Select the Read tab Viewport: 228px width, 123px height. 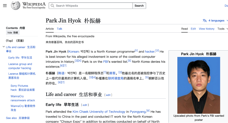(x=184, y=29)
